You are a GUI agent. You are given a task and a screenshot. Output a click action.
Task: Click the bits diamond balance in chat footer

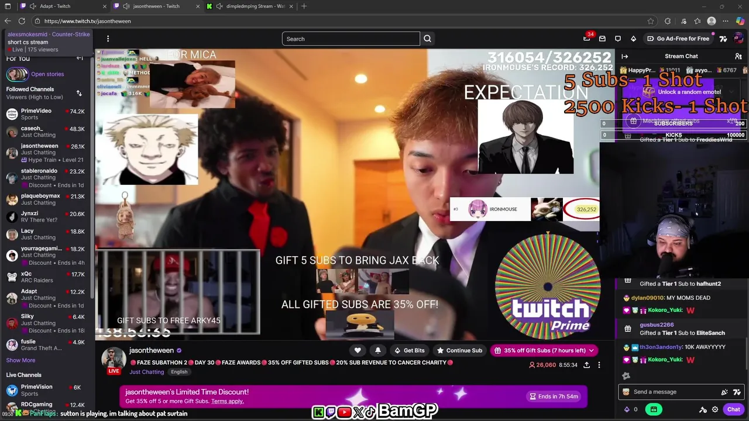point(631,409)
